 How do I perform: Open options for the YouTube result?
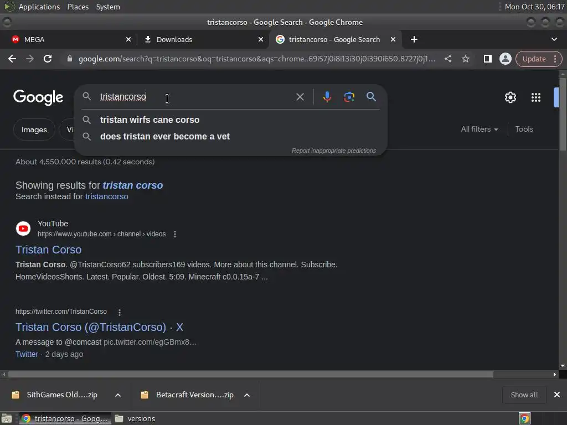(x=174, y=234)
